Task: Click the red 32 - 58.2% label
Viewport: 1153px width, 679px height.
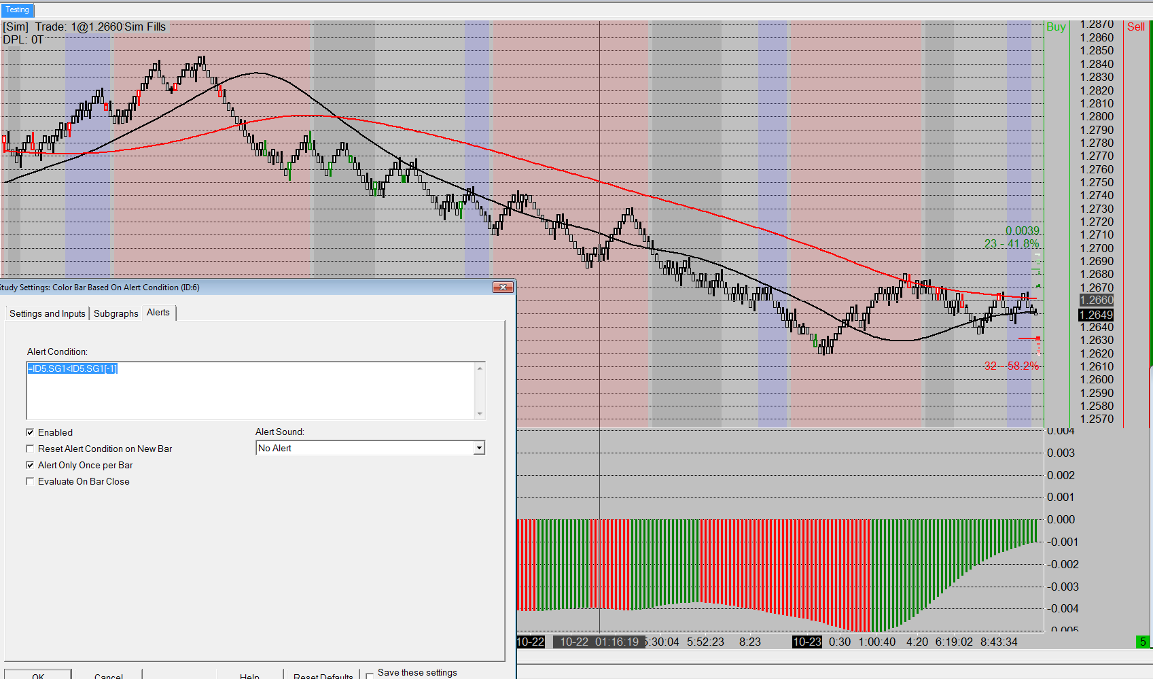Action: [1012, 366]
